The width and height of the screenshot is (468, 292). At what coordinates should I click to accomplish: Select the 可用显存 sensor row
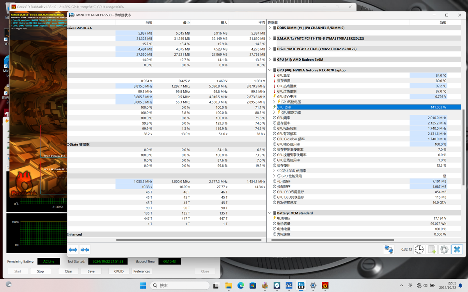coord(364,181)
